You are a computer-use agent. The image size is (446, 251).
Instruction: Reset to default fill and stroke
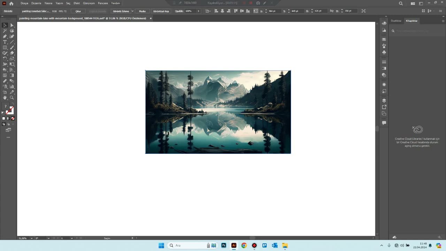pyautogui.click(x=3, y=113)
